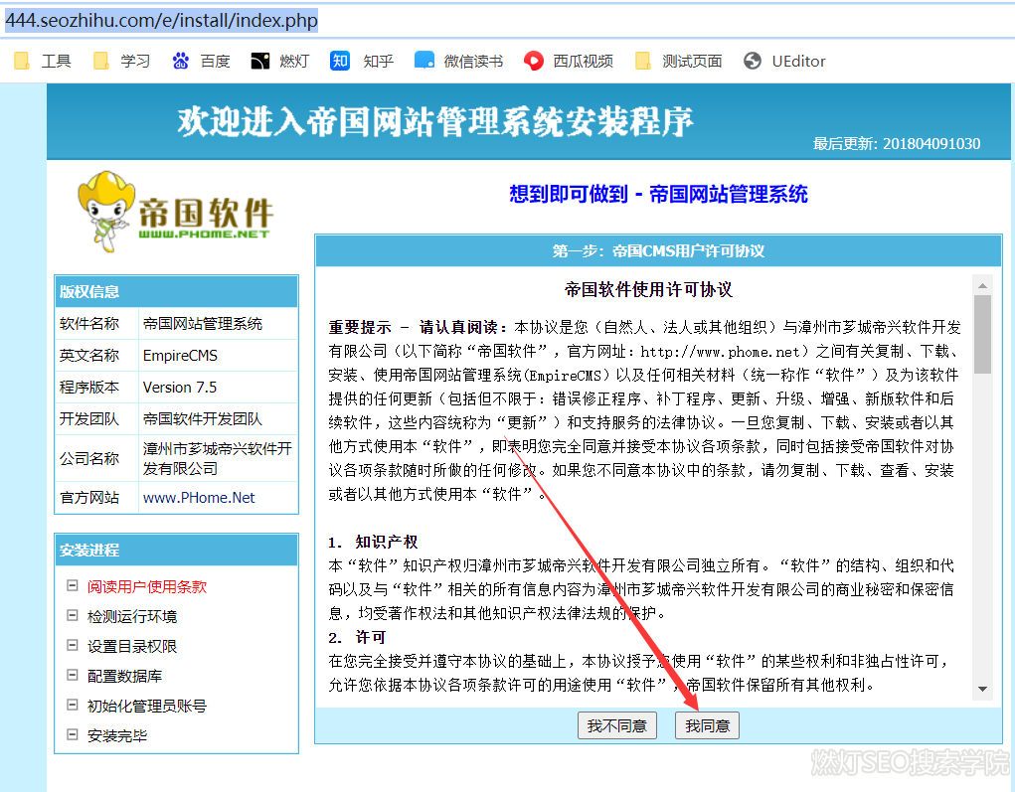Click the 1. 知识产权 section heading

click(373, 542)
